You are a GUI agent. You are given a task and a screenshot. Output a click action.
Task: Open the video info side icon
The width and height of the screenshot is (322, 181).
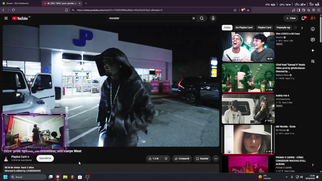313,29
